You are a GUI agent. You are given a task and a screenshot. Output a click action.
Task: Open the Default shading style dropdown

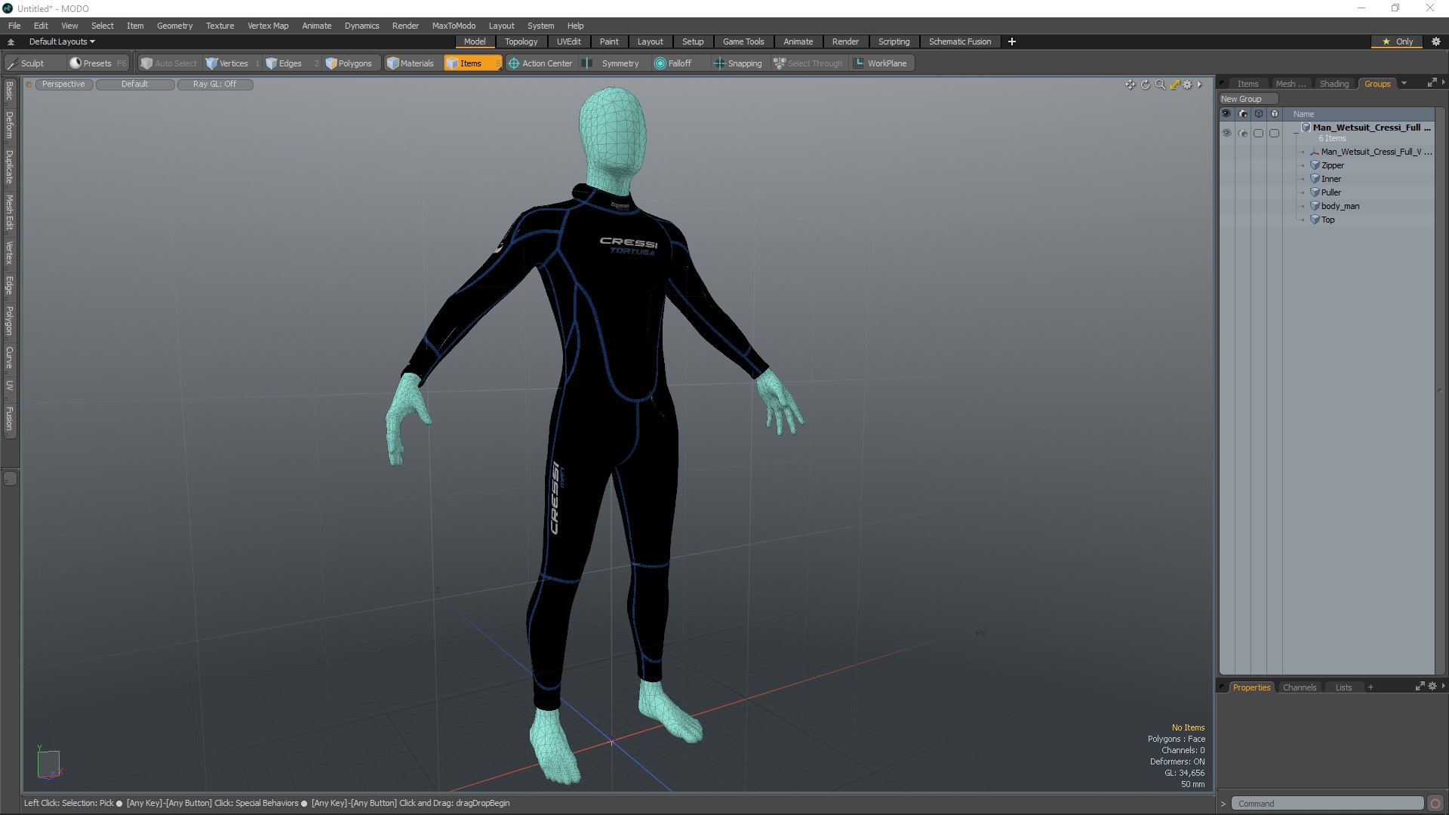click(135, 85)
